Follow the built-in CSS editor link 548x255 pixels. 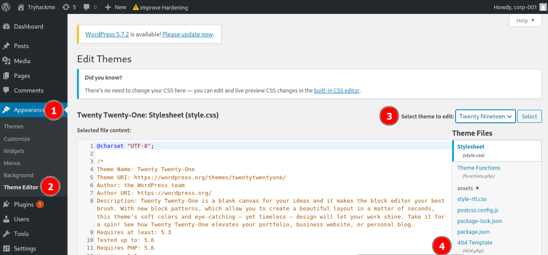[337, 91]
